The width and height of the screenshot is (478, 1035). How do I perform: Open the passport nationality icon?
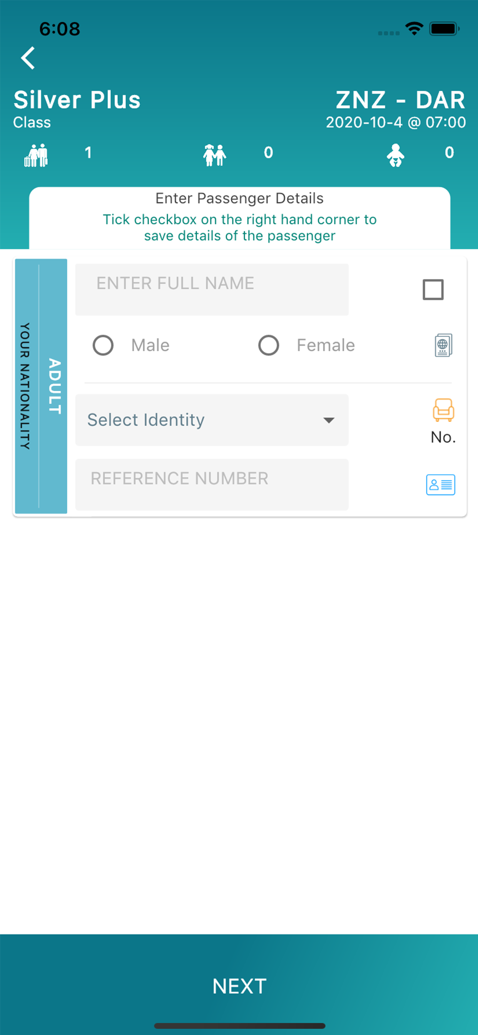point(443,345)
